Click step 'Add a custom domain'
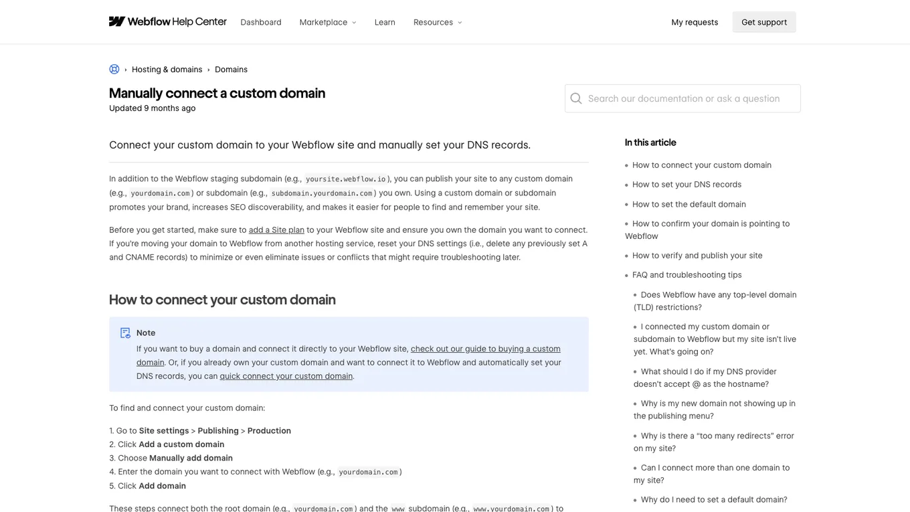Screen dimensions: 910x512 pyautogui.click(x=167, y=444)
